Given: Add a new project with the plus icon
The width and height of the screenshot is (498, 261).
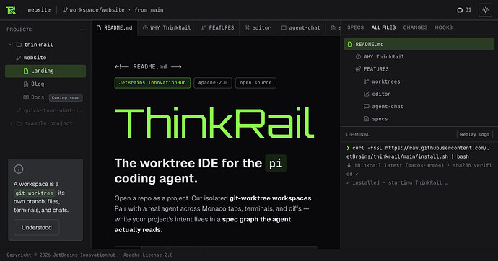Looking at the screenshot, I should tap(82, 30).
